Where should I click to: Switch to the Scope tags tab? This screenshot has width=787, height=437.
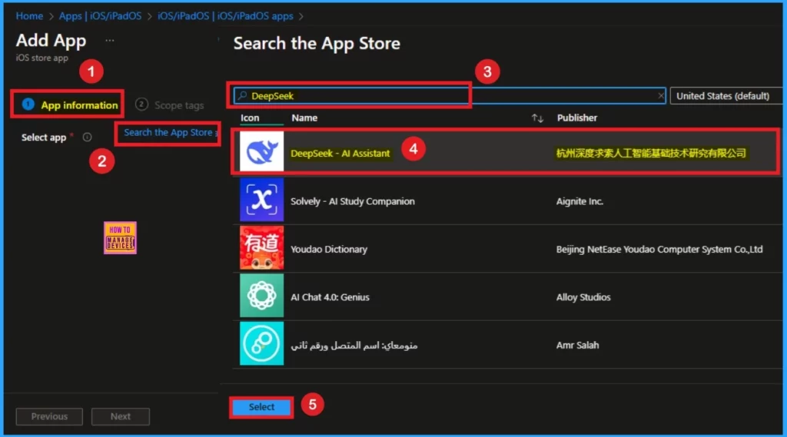(170, 105)
